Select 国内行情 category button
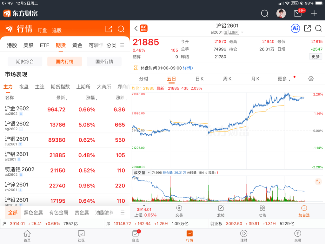325x244 pixels. (64, 61)
